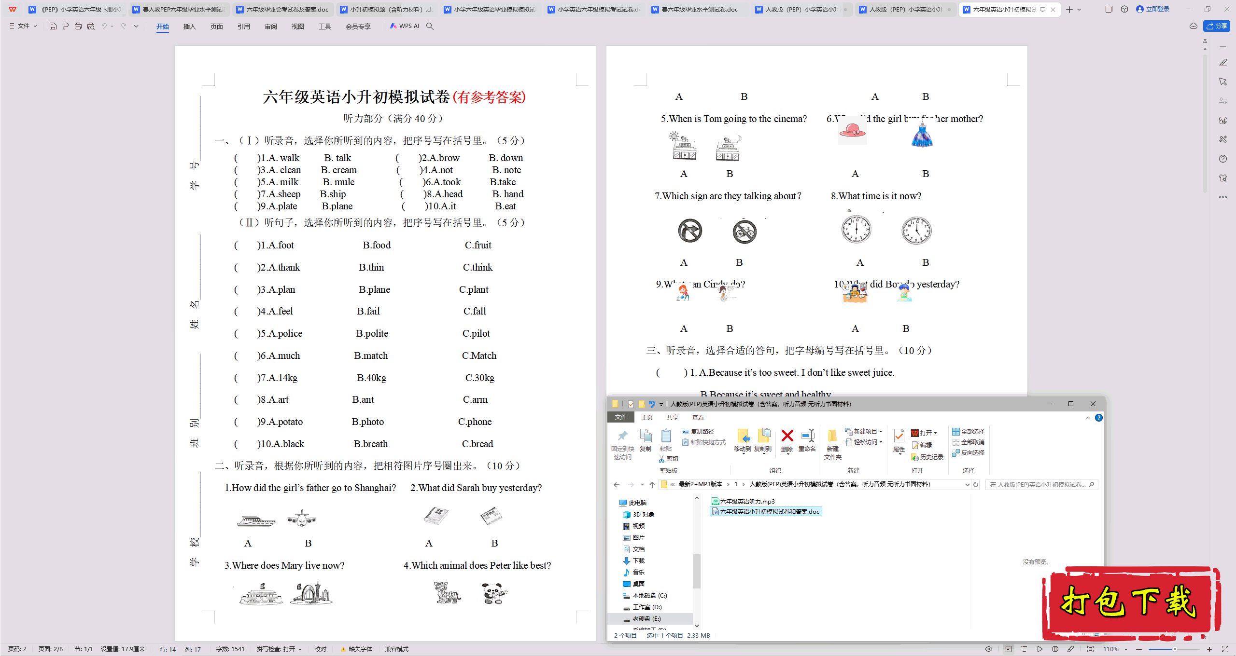The width and height of the screenshot is (1236, 656).
Task: Add a new document tab with plus icon
Action: point(1069,9)
